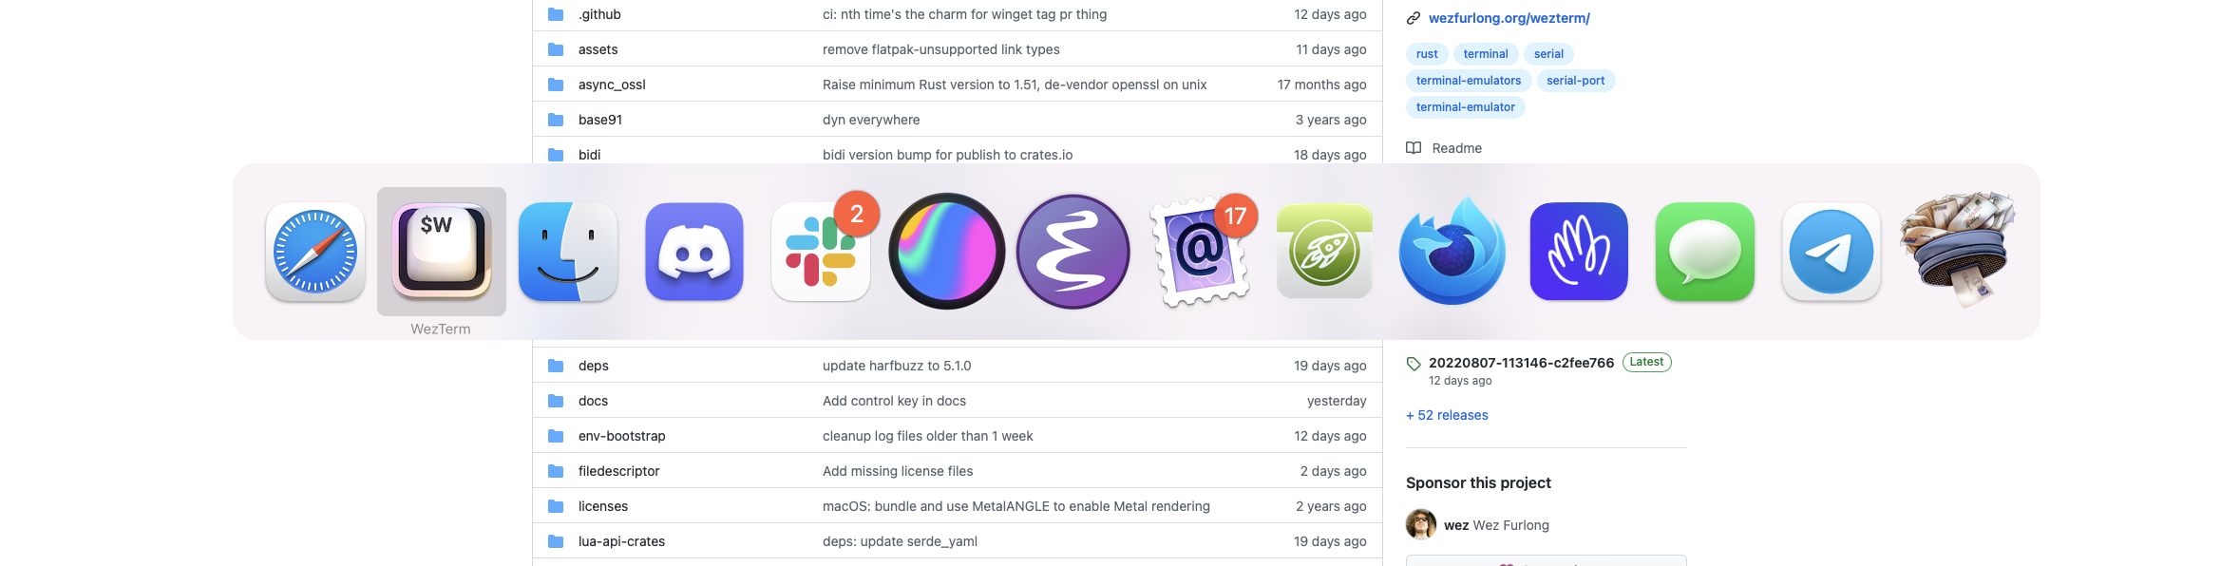The image size is (2221, 566).
Task: Click the release tag icon
Action: (x=1414, y=364)
